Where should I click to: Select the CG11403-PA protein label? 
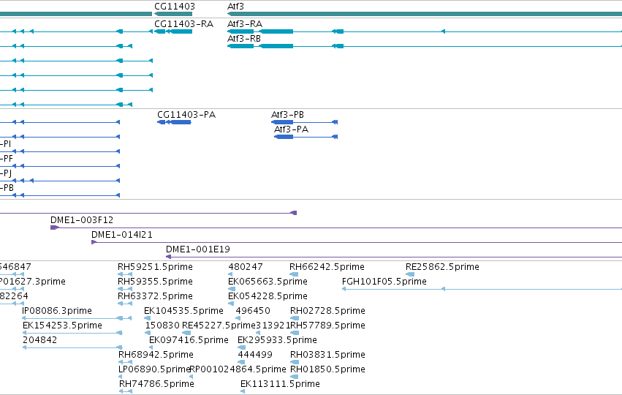tap(186, 115)
